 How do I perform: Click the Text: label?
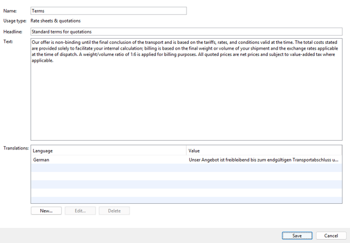(8, 41)
